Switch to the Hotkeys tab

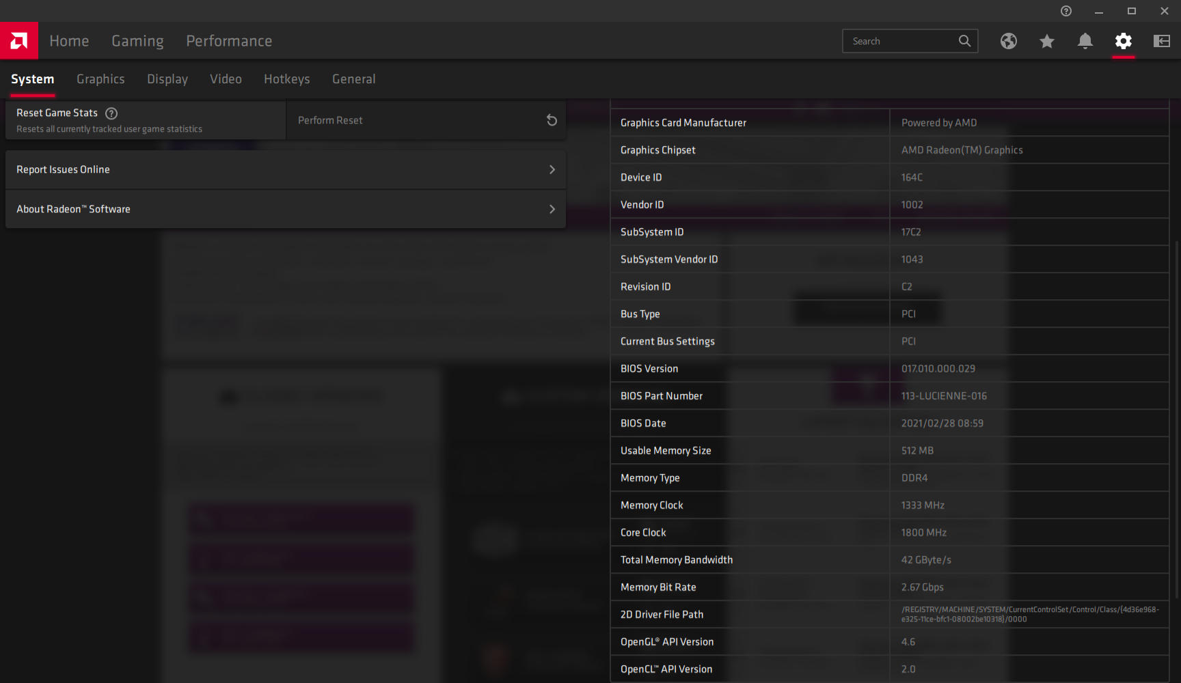click(x=287, y=79)
